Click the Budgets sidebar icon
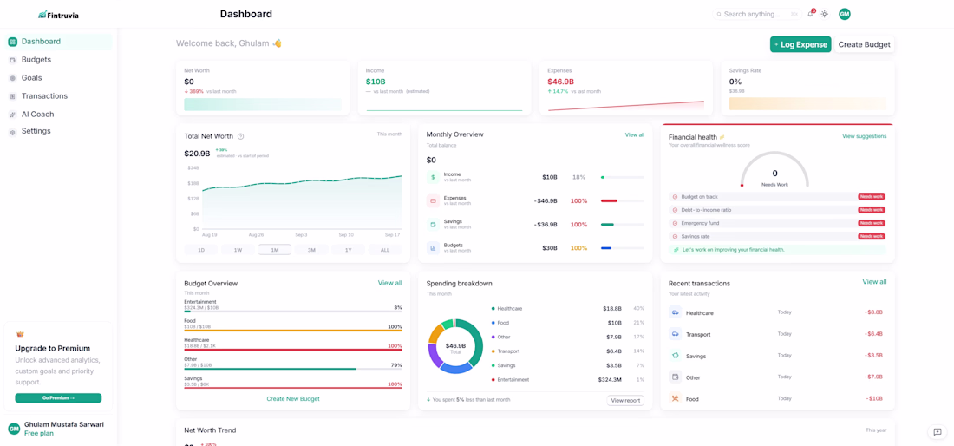 click(13, 60)
